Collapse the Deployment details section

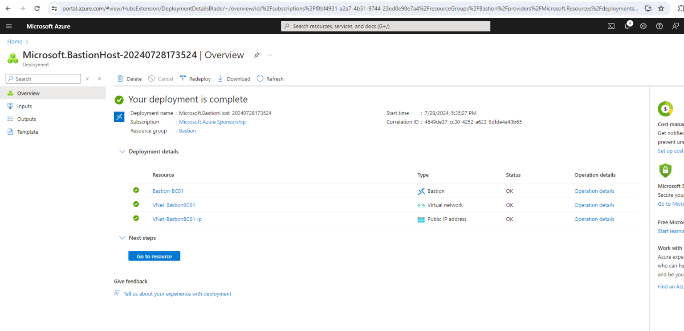tap(122, 151)
